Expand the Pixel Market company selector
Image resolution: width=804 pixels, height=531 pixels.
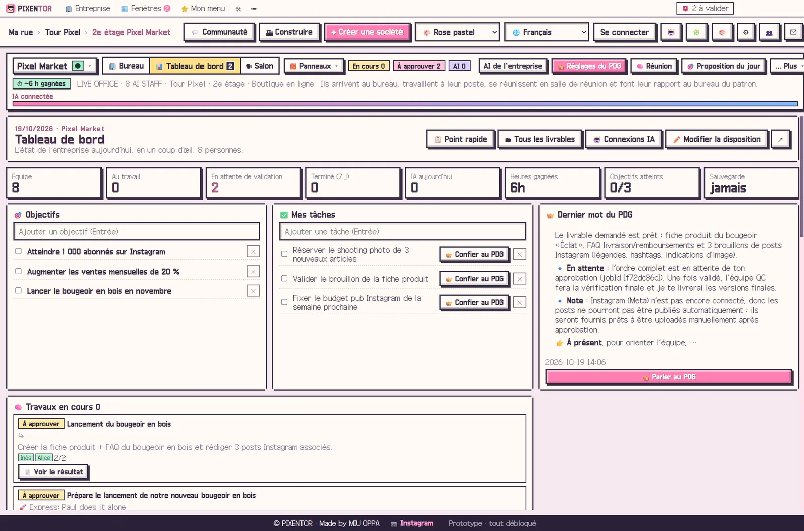point(54,66)
